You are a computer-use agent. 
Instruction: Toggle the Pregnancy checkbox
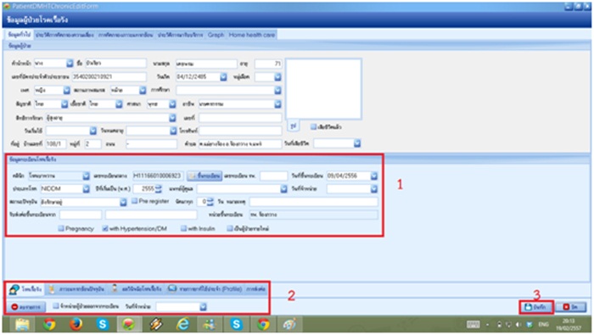coord(61,228)
